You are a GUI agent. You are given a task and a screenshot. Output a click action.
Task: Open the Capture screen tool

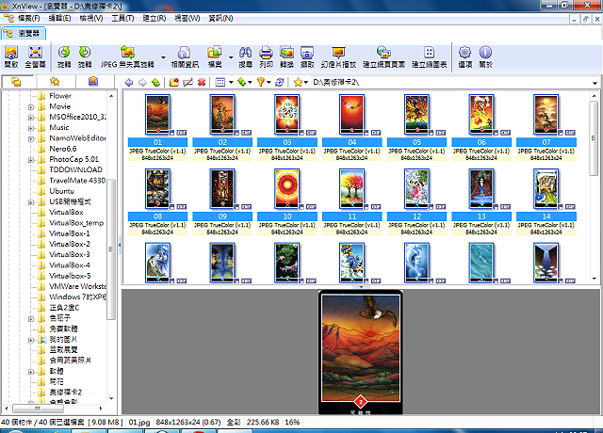coord(307,56)
